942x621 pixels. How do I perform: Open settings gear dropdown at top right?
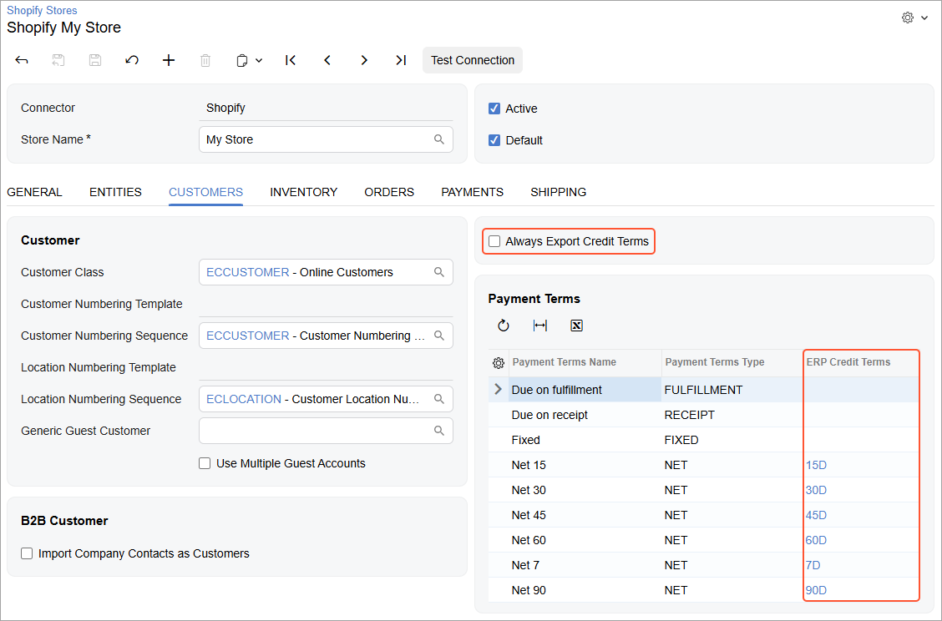(x=914, y=18)
